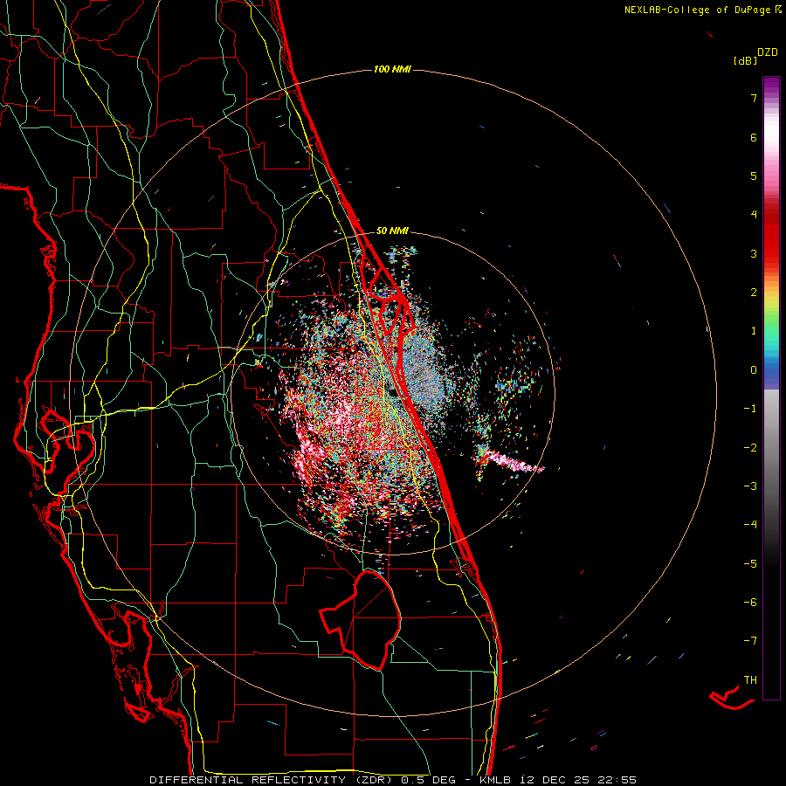Click the 6 tick label on scale
This screenshot has height=786, width=786.
pyautogui.click(x=754, y=137)
